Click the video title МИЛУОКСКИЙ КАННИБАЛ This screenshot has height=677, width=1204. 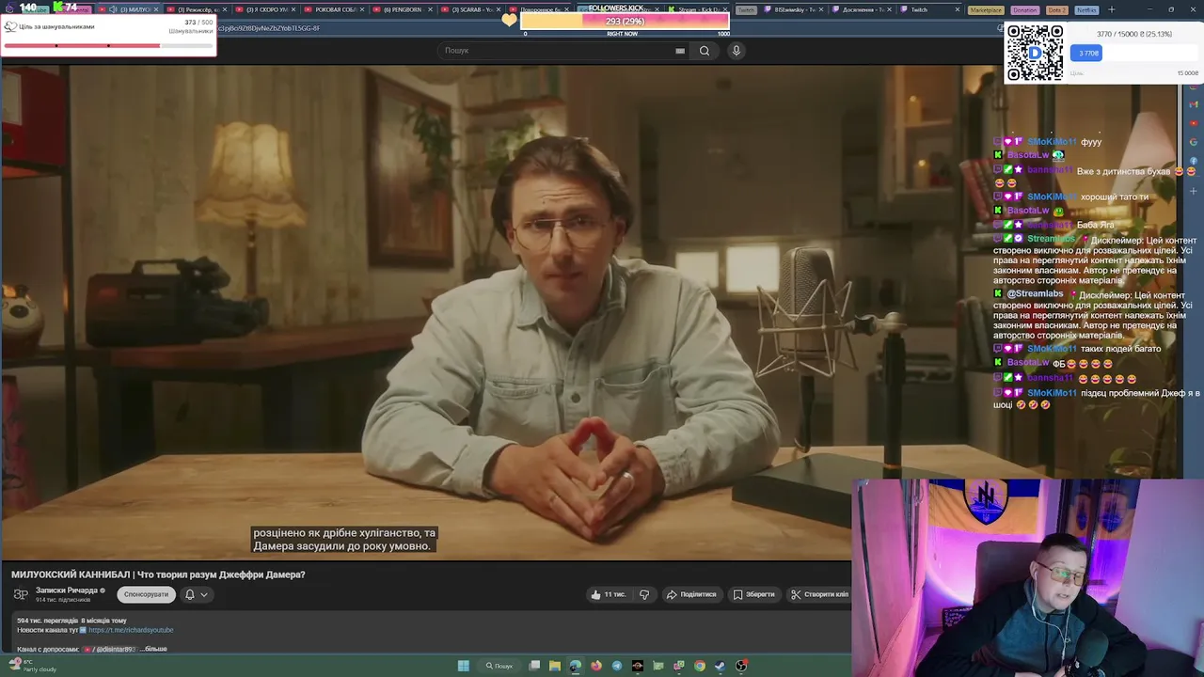158,575
